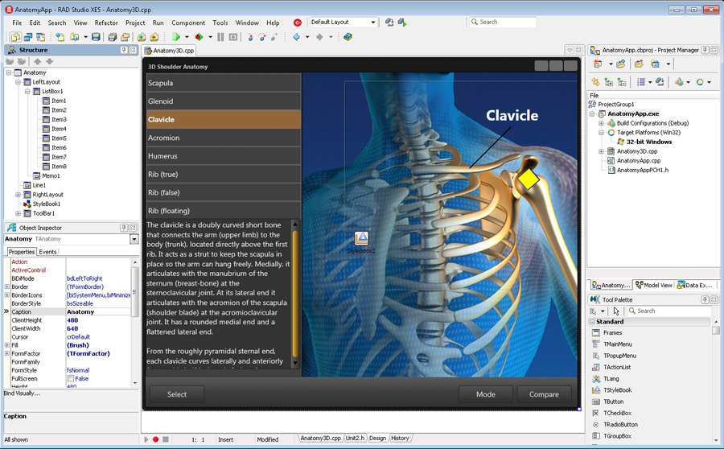
Task: Click the blue Back navigation arrow
Action: click(x=297, y=37)
